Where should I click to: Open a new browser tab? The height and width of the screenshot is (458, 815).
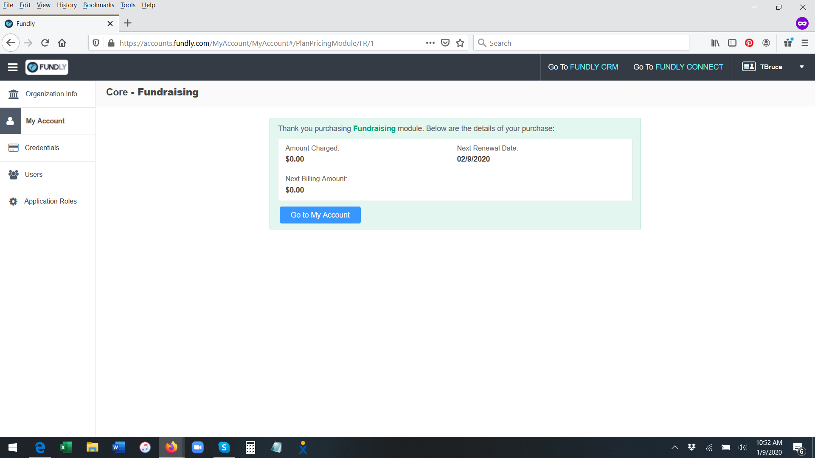128,23
